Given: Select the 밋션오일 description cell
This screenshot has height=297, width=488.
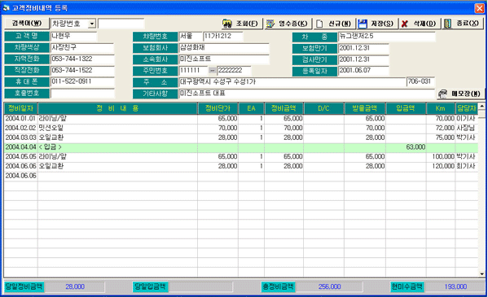Looking at the screenshot, I should click(x=117, y=128).
